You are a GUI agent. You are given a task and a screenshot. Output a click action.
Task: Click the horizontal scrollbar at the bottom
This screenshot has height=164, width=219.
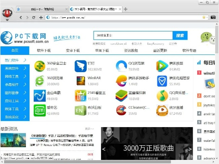click(x=87, y=162)
